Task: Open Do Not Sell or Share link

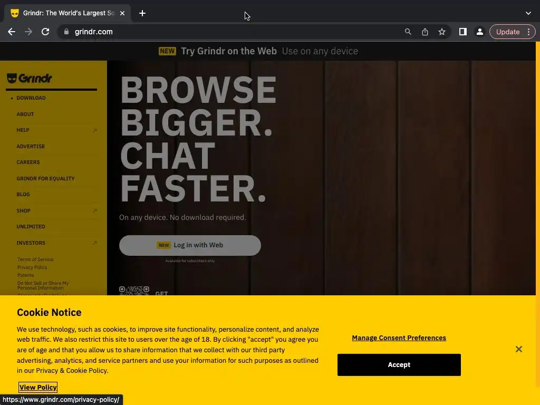Action: point(43,285)
